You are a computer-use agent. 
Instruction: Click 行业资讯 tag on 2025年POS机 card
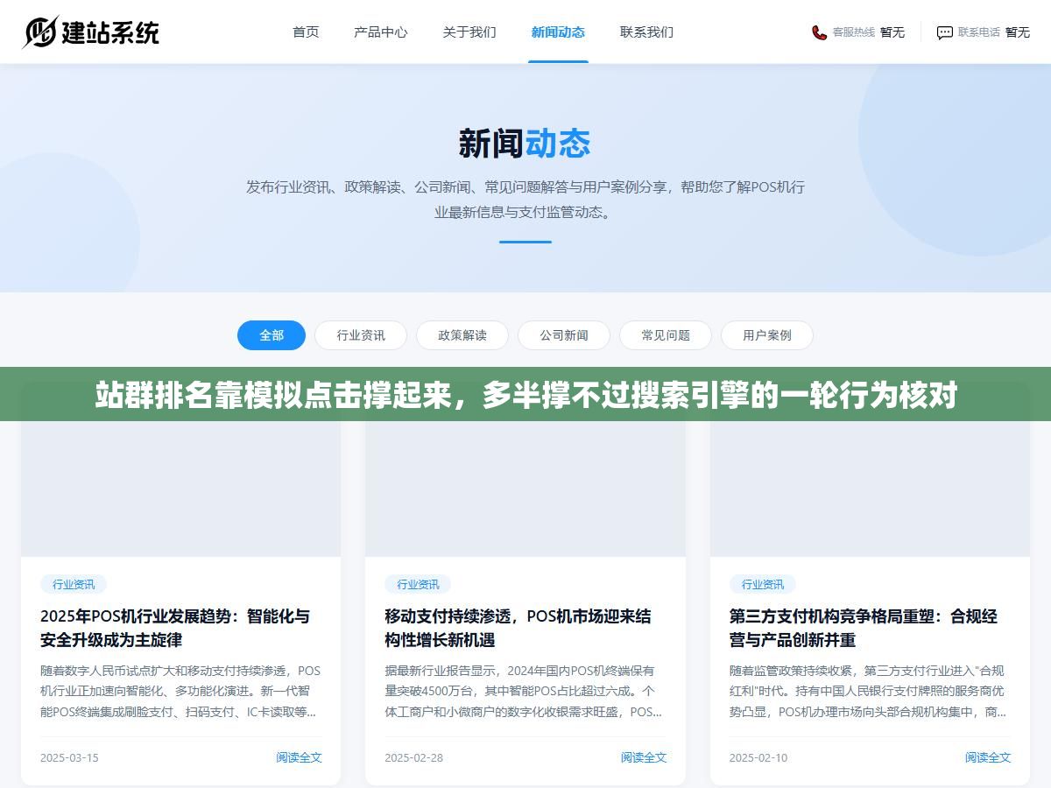[74, 584]
